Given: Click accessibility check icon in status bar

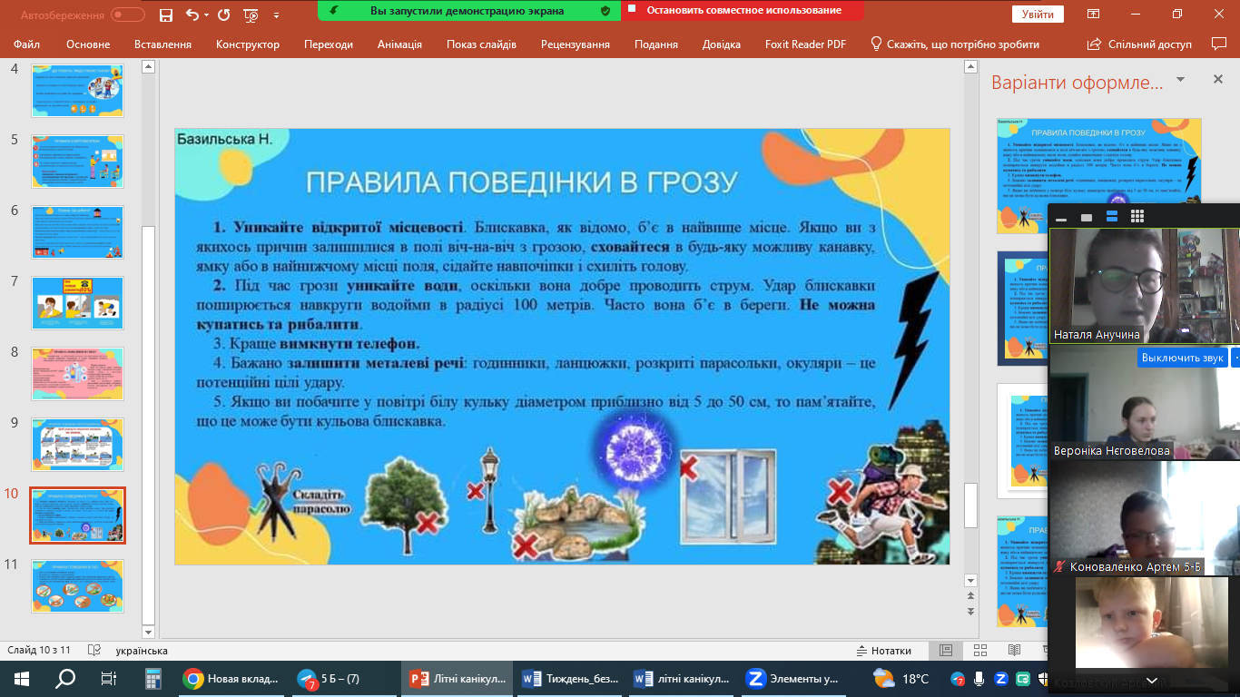Looking at the screenshot, I should (96, 651).
